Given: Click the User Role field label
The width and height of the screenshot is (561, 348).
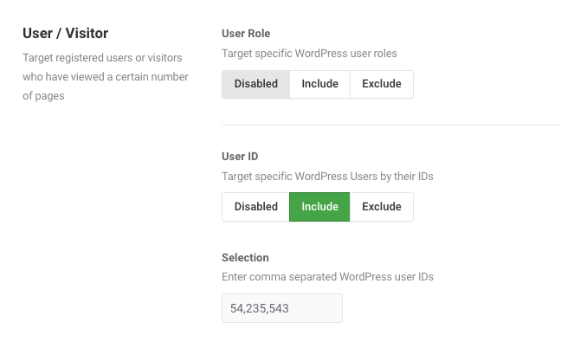Looking at the screenshot, I should tap(246, 33).
